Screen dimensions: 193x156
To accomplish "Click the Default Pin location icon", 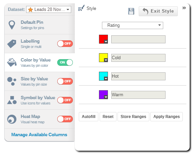I will (12, 25).
